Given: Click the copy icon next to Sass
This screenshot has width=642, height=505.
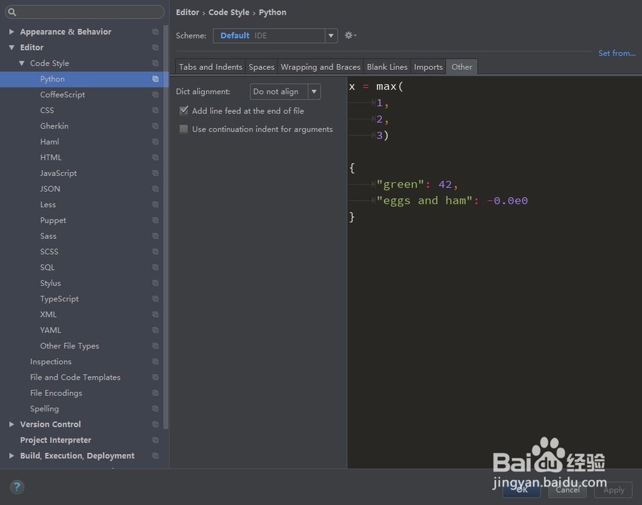Looking at the screenshot, I should pyautogui.click(x=155, y=235).
